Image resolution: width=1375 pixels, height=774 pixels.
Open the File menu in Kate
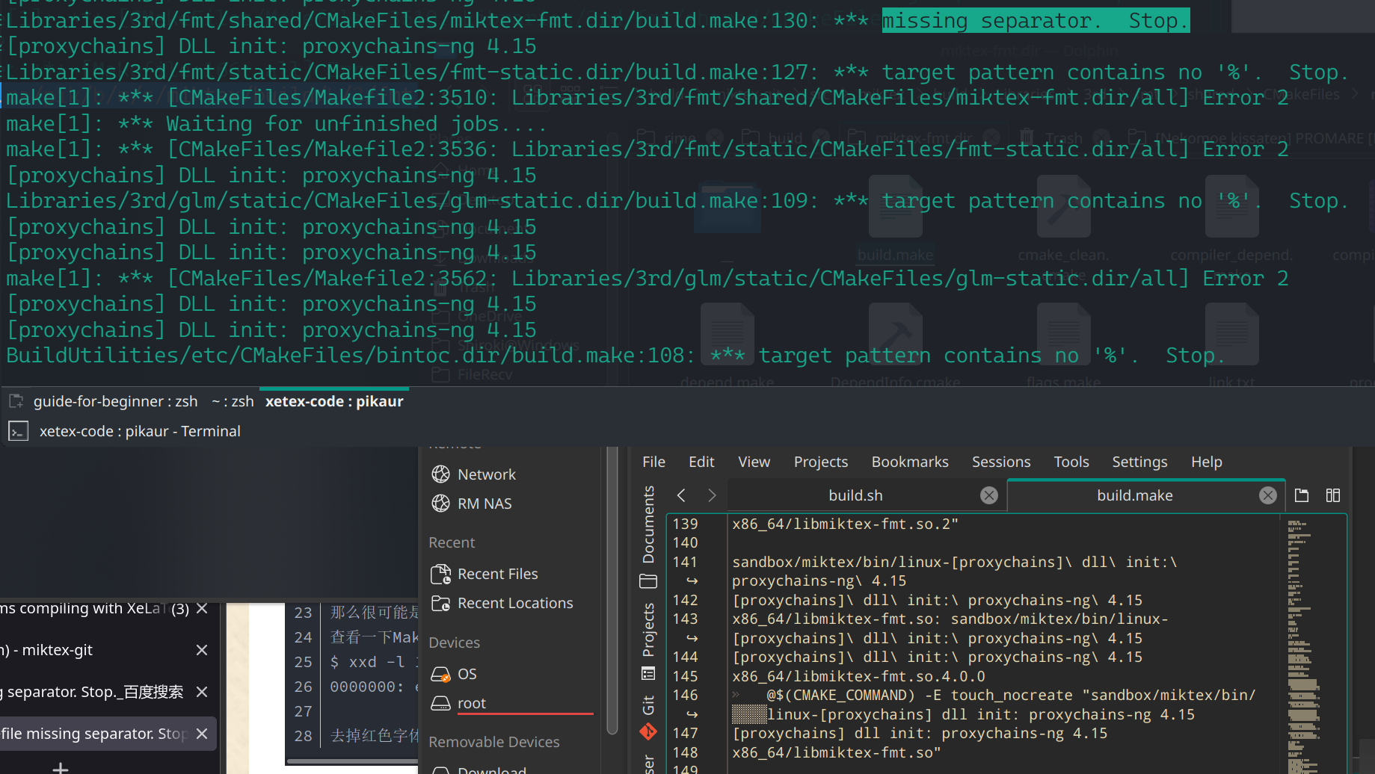click(x=653, y=462)
